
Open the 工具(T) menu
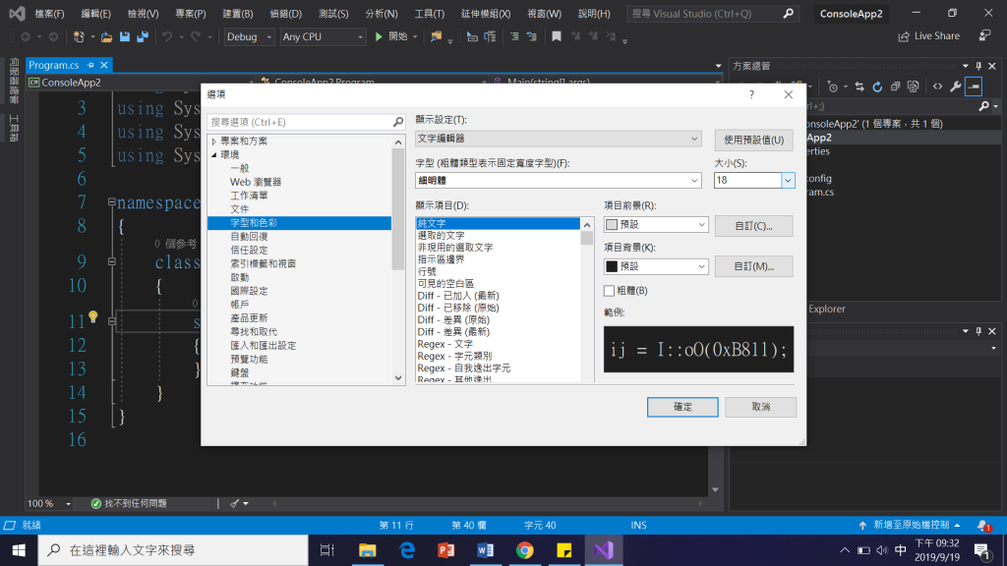(429, 14)
